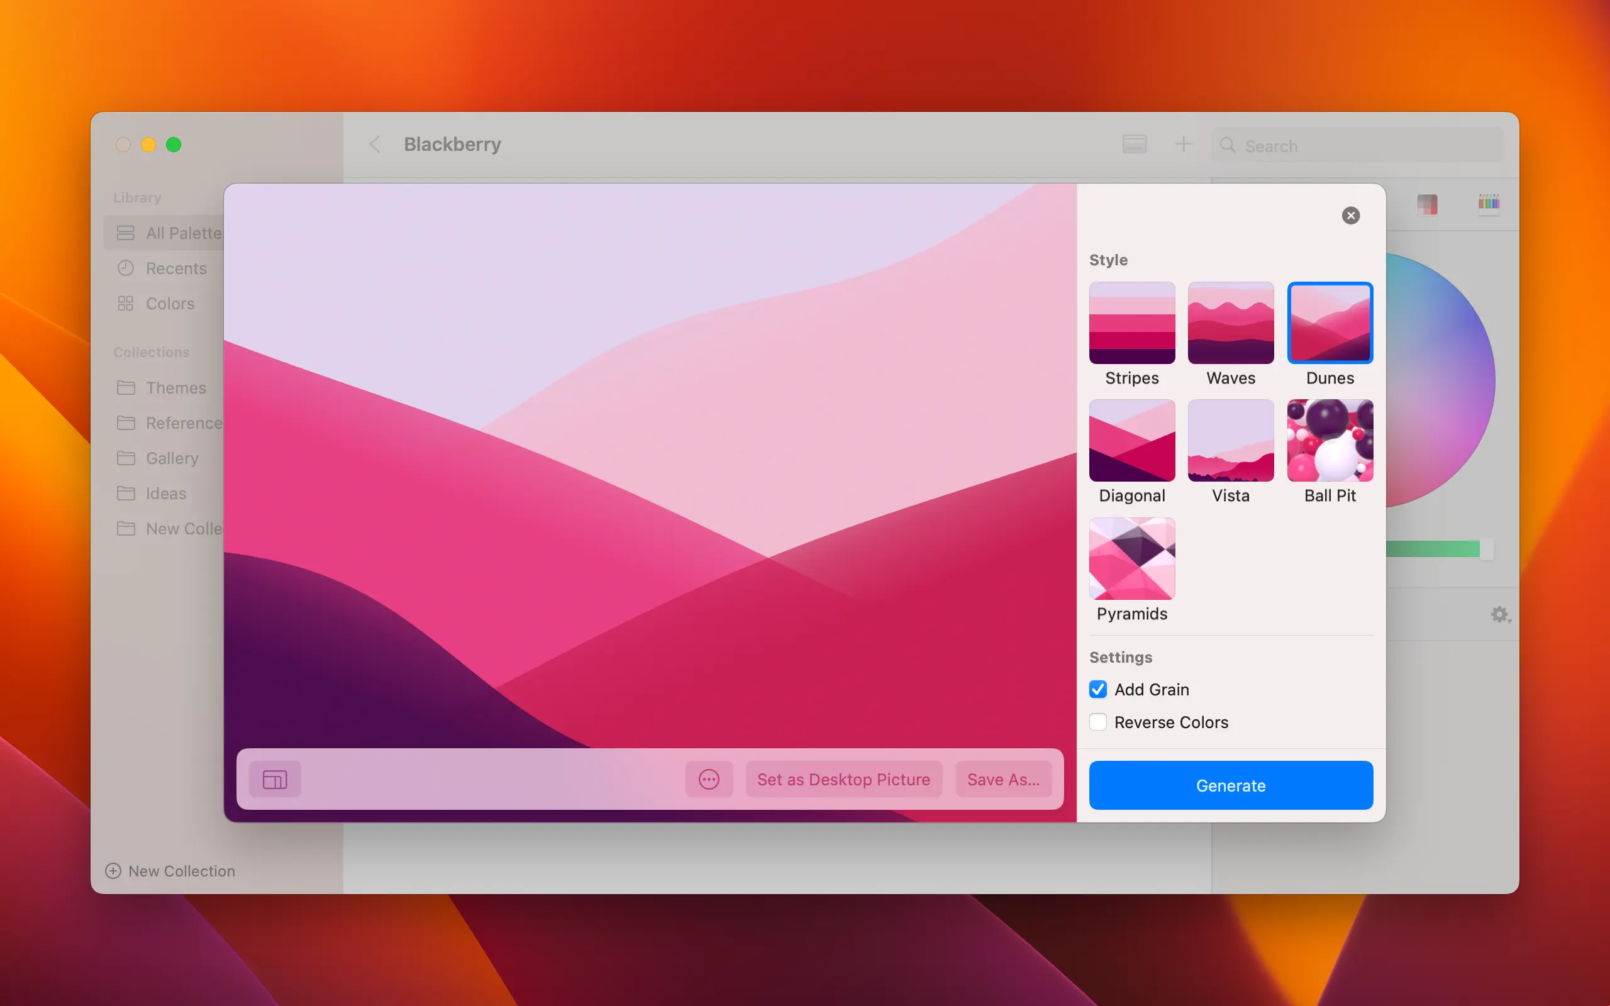Enable the Reverse Colors checkbox
Screen dimensions: 1610x1006
1099,722
